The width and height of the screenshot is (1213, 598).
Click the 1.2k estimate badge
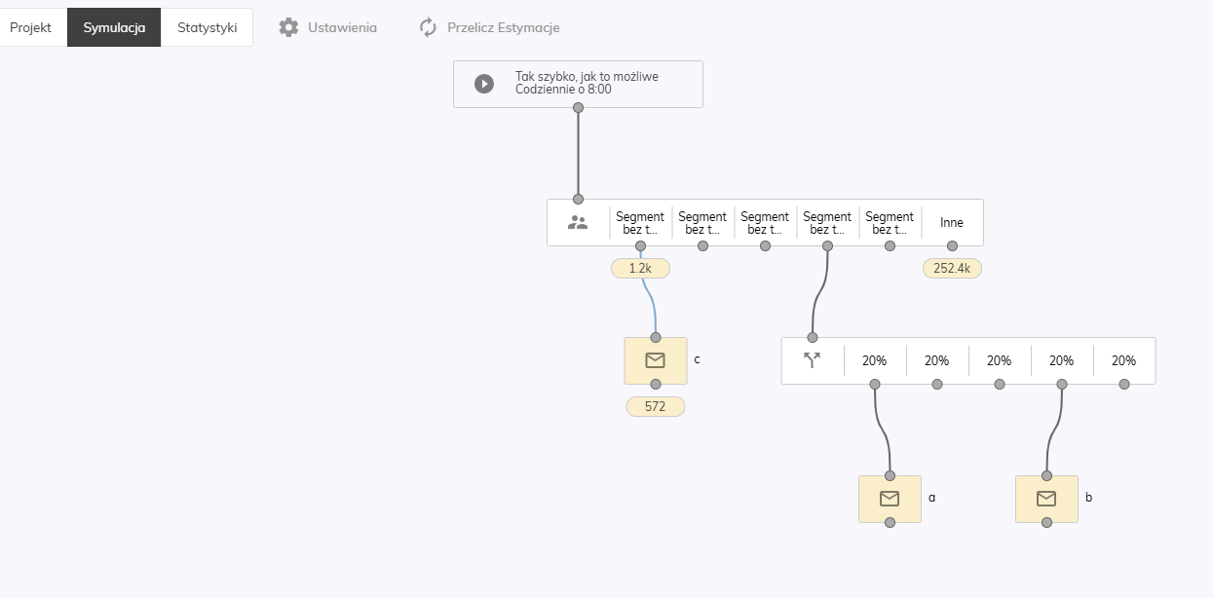640,268
